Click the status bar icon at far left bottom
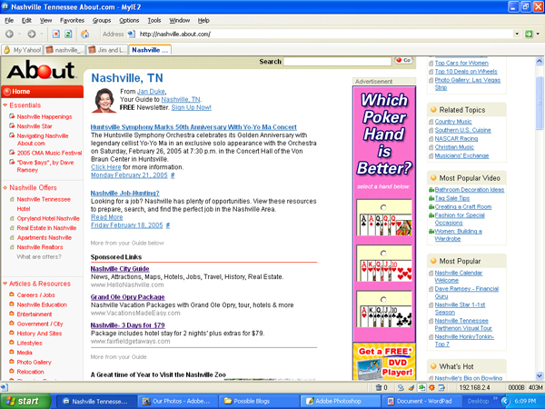The image size is (545, 409). (x=4, y=387)
